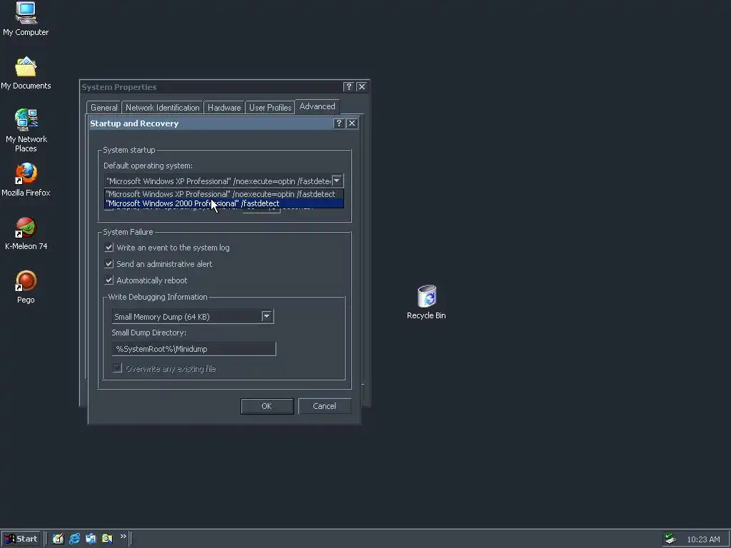Click the Cancel button

(325, 406)
